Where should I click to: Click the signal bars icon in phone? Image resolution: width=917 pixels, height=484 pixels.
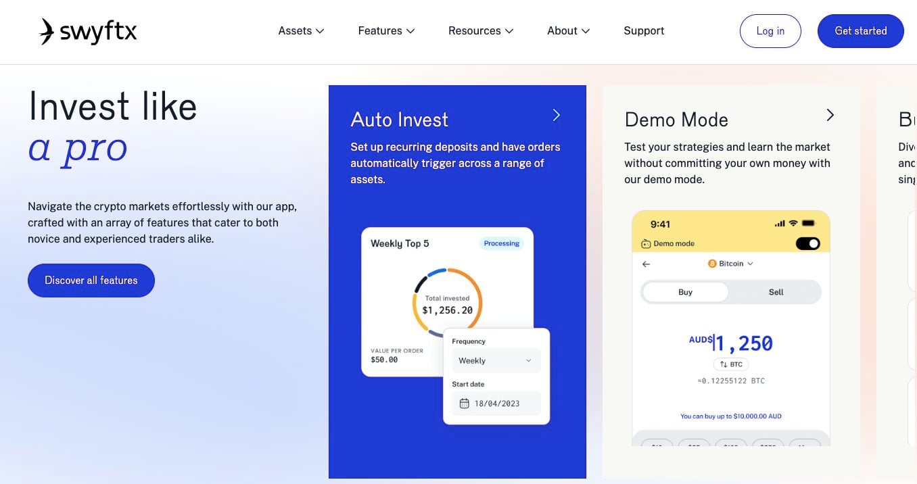(x=779, y=223)
